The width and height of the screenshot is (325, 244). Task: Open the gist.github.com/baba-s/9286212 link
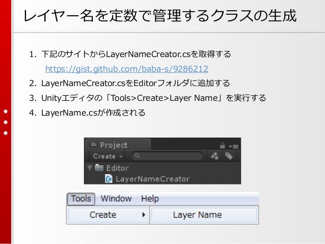(x=127, y=69)
